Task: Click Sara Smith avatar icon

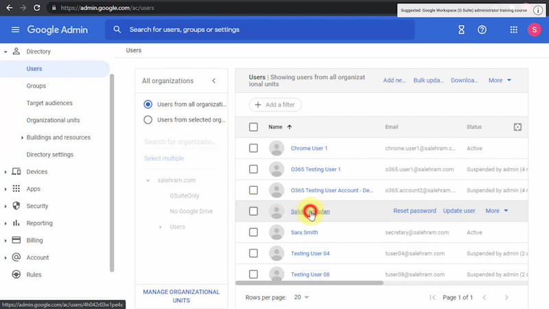Action: (x=277, y=232)
